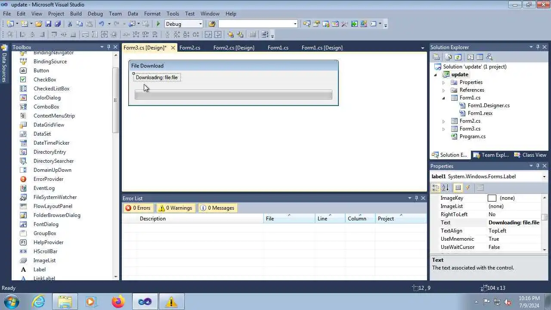The width and height of the screenshot is (551, 310).
Task: Toggle the 0 Errors filter button
Action: [139, 208]
